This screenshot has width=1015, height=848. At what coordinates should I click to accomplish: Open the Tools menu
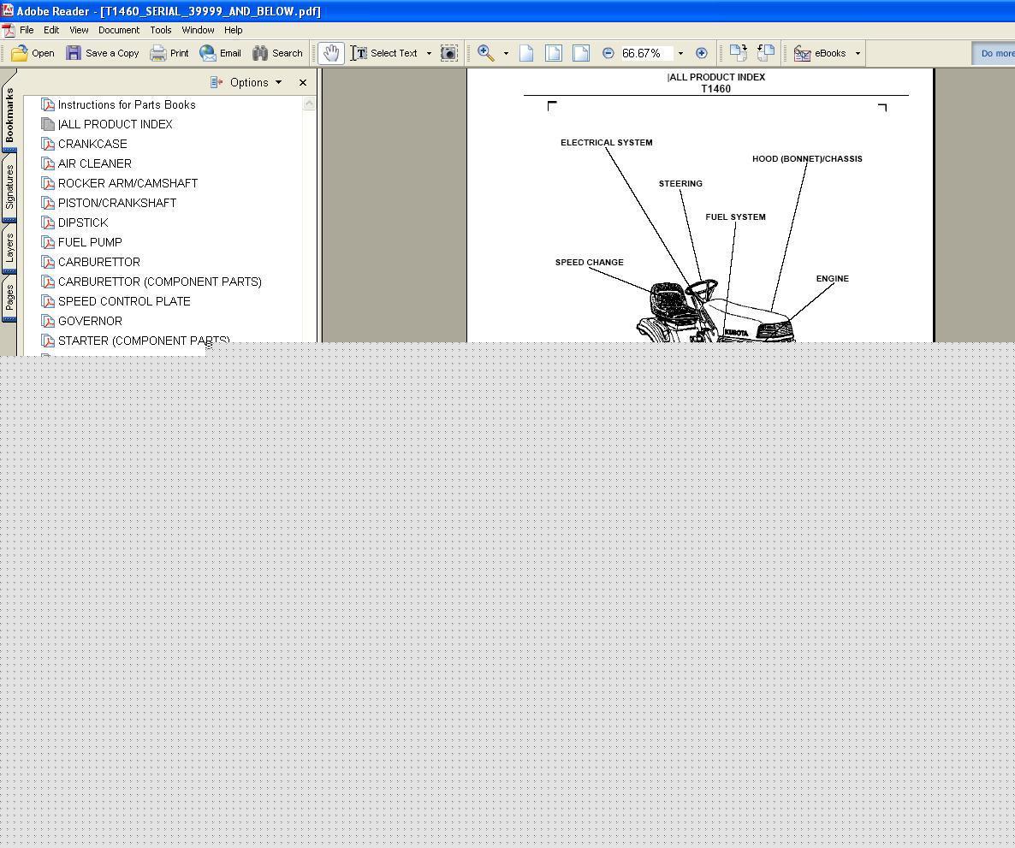[161, 30]
